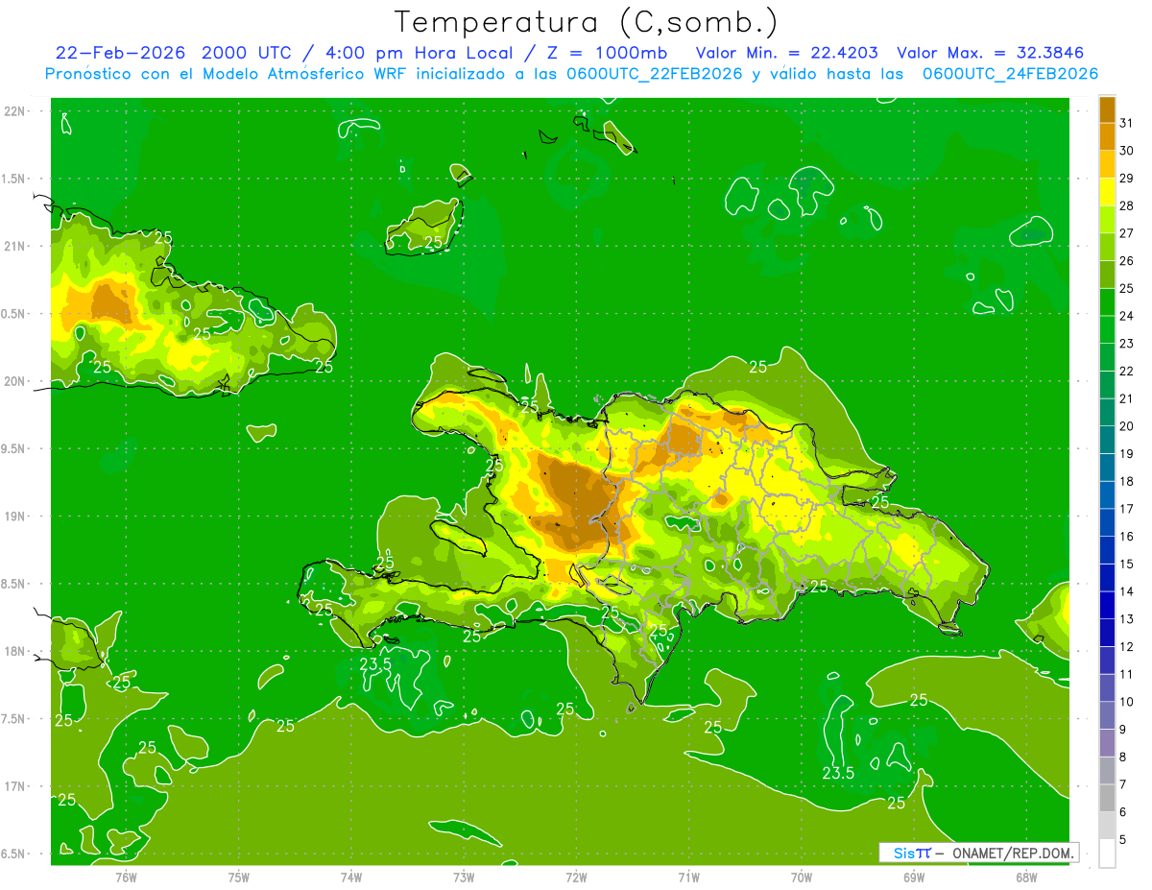Click the longitude axis label "68W"

point(1026,878)
